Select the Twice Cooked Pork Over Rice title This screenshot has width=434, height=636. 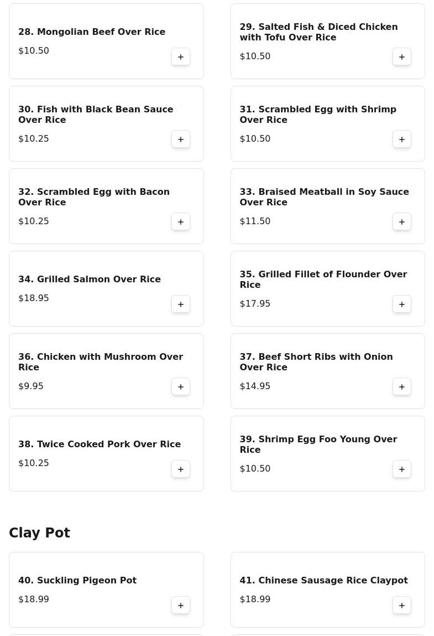coord(100,444)
